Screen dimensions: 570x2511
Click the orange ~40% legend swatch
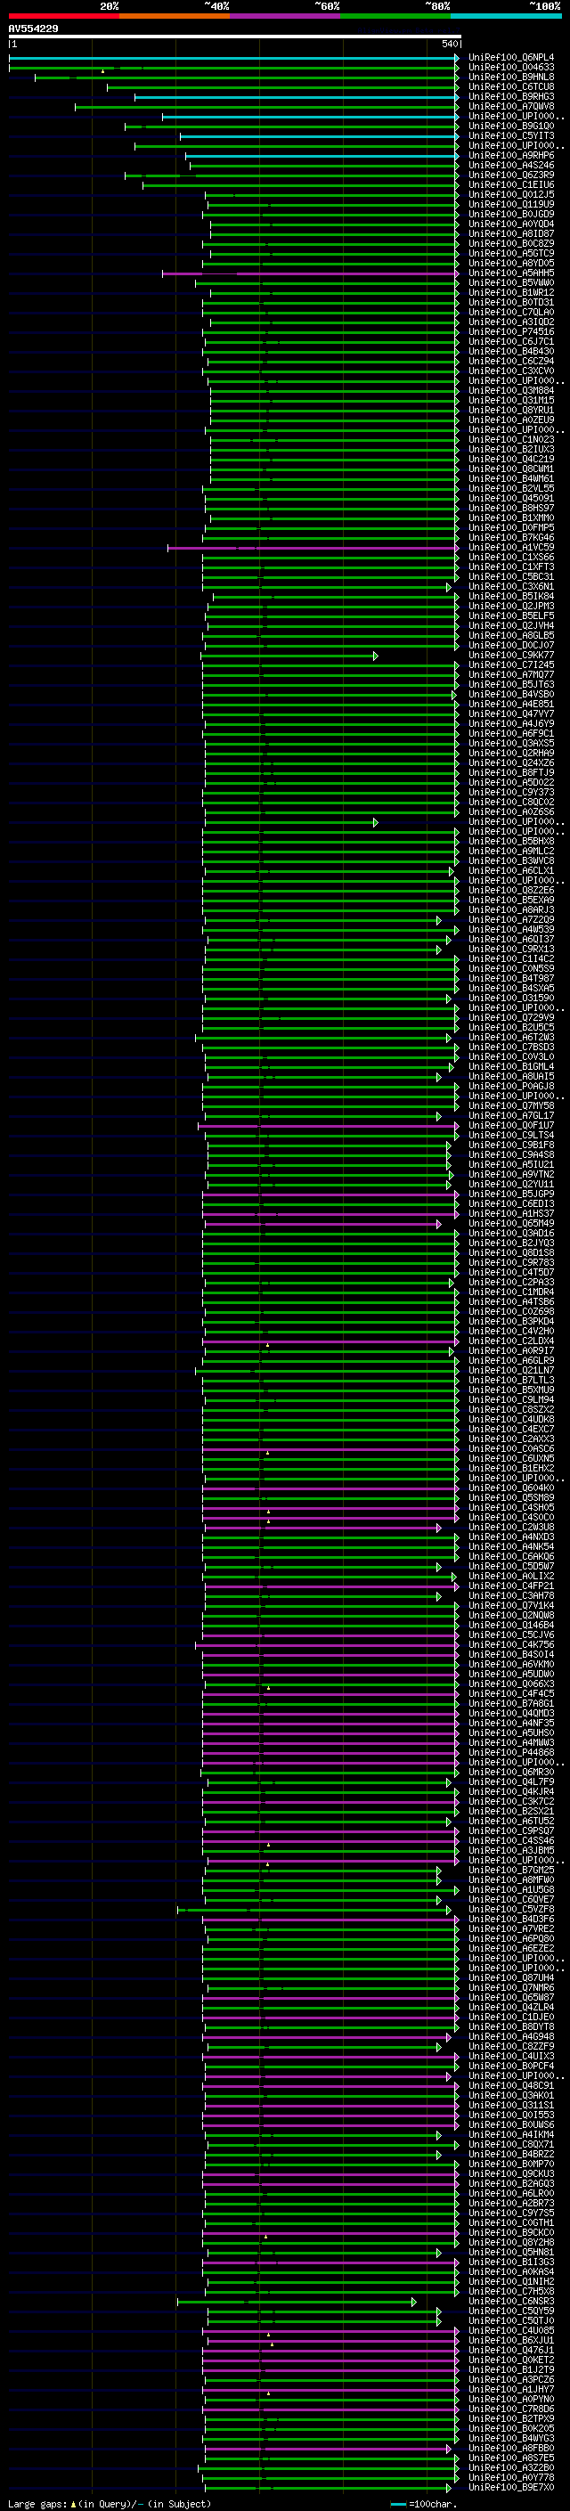tap(175, 16)
